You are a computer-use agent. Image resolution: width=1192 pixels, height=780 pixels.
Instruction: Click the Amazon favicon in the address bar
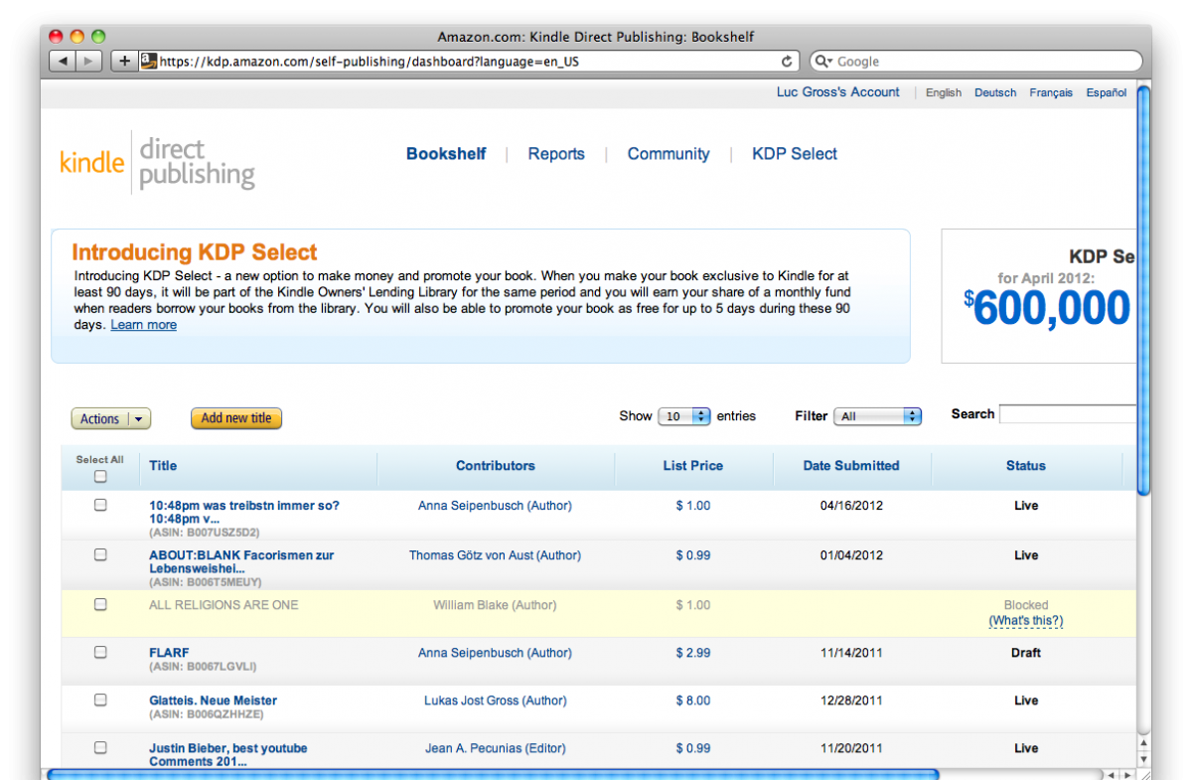[149, 61]
